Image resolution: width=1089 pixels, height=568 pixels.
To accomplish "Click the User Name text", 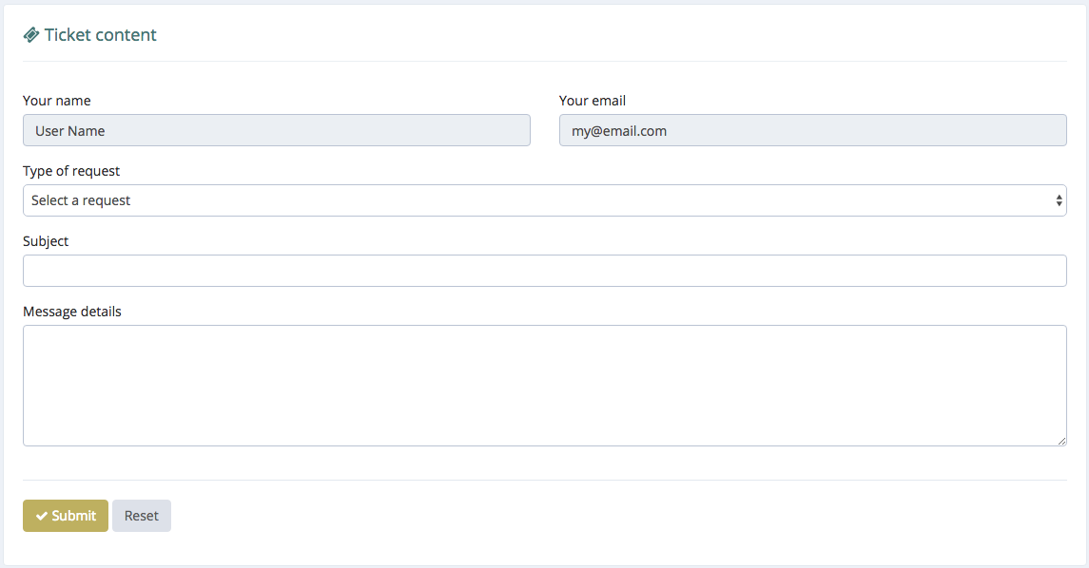I will click(70, 131).
